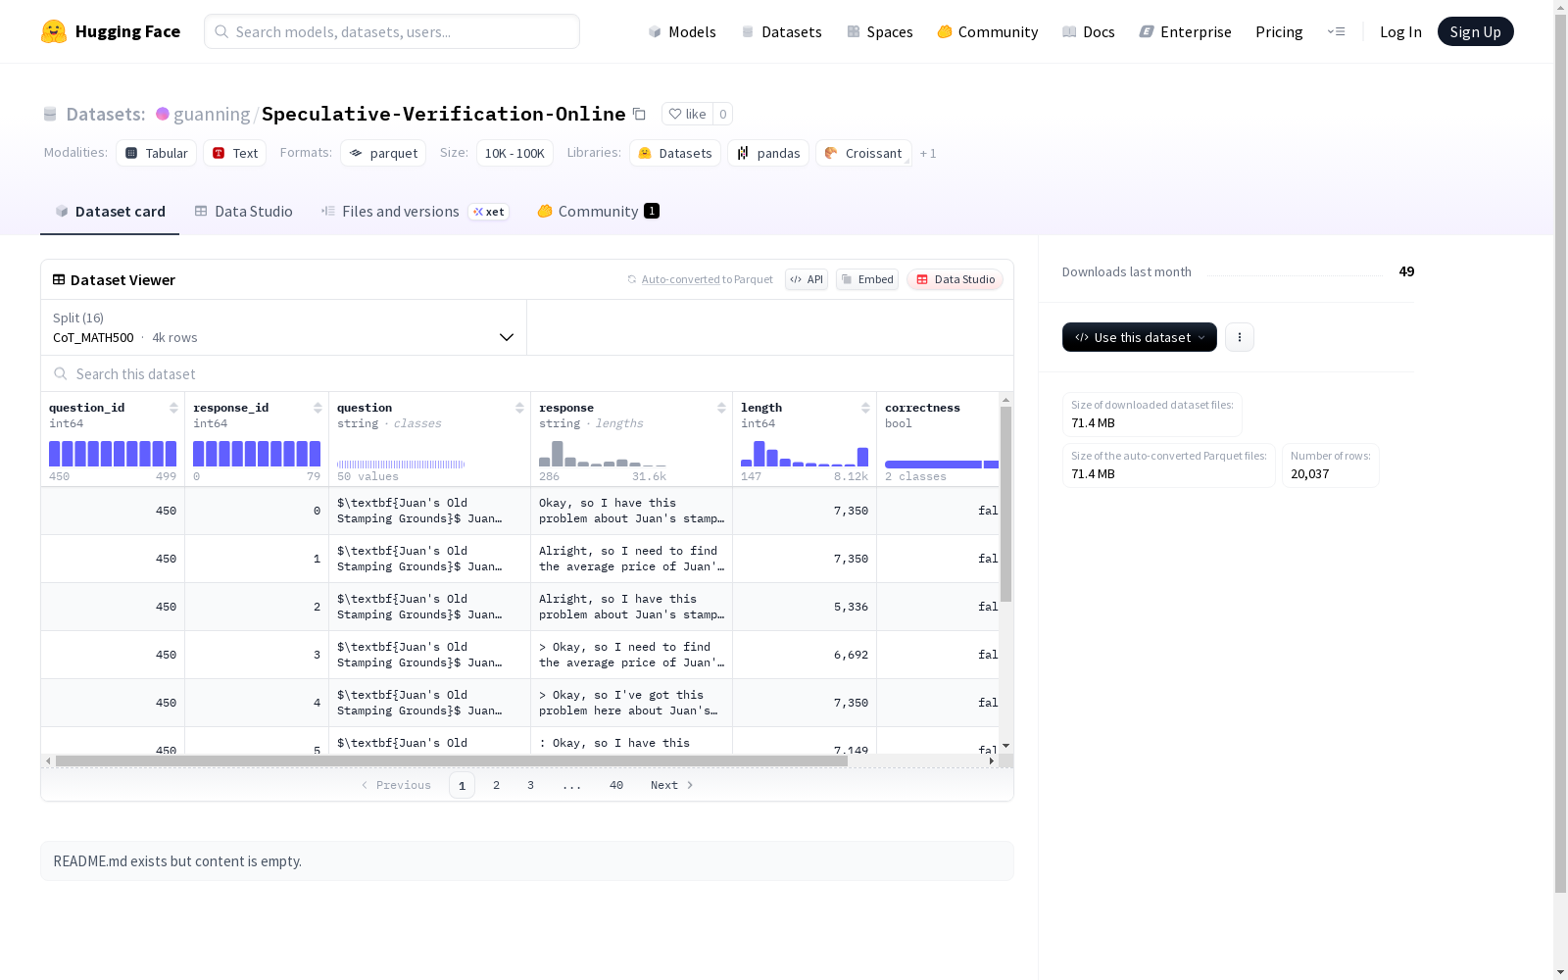Sort by question_id column
The image size is (1568, 980).
click(173, 408)
